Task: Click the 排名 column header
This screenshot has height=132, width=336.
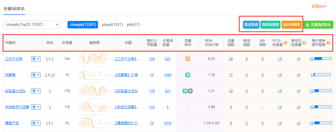Action: click(x=50, y=43)
